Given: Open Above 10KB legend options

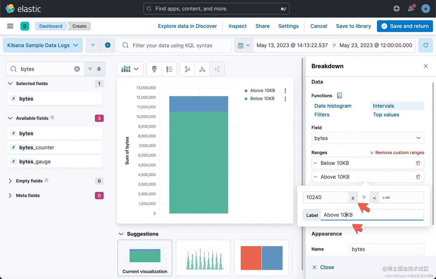Looking at the screenshot, I should click(x=285, y=91).
